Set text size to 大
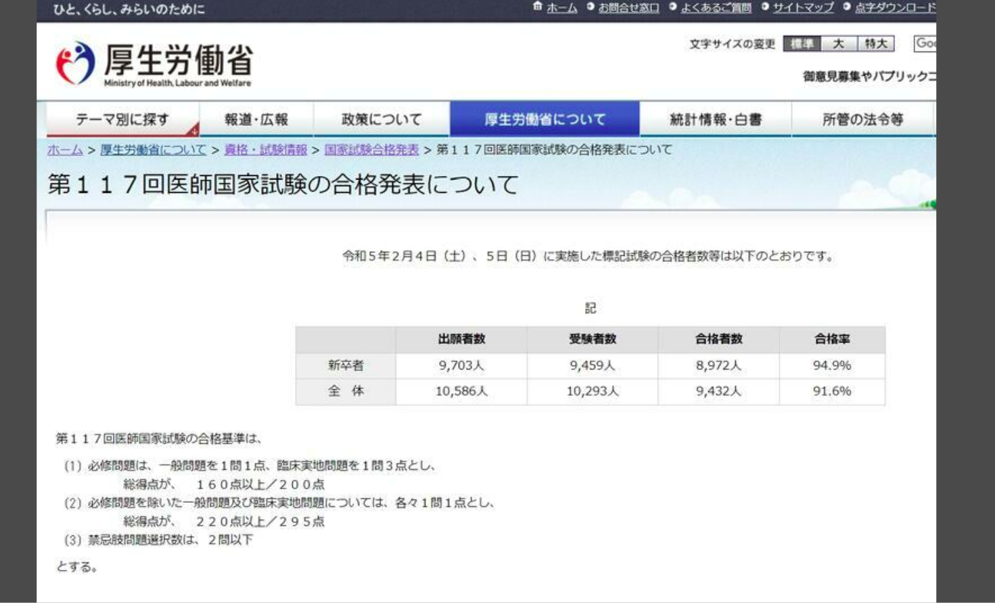The image size is (995, 603). coord(839,44)
